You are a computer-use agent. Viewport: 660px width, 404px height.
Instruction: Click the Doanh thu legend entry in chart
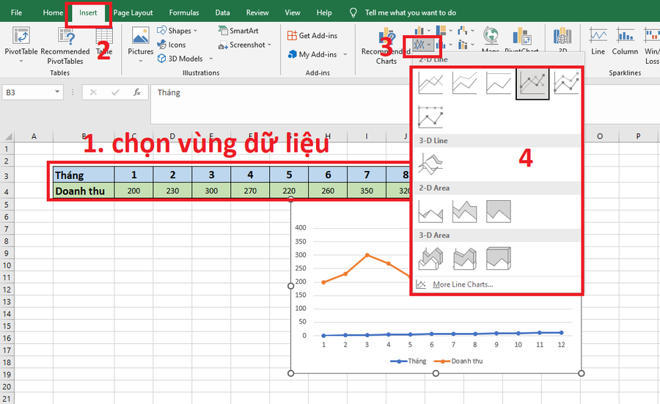458,361
